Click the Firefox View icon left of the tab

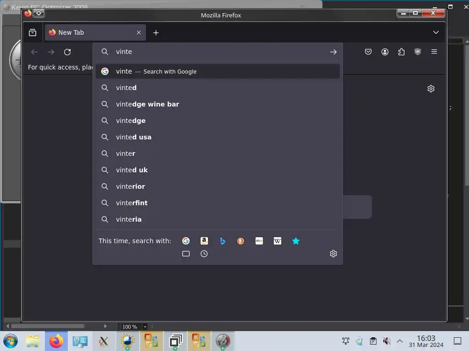pos(33,32)
